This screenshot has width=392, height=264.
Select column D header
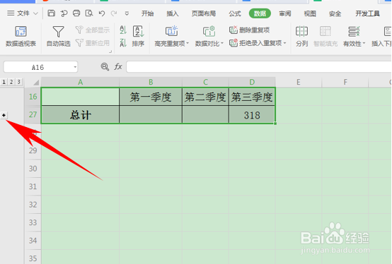pyautogui.click(x=252, y=83)
